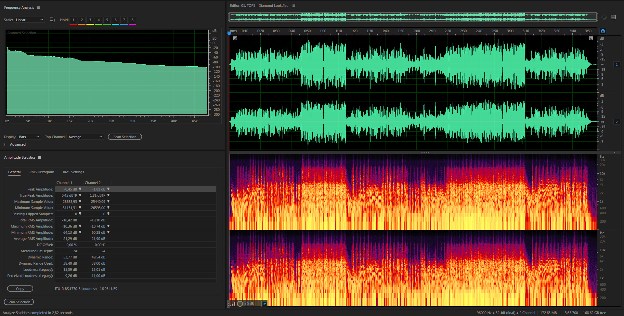Toggle waveform channel 1 enable button
The image size is (624, 316).
point(617,64)
